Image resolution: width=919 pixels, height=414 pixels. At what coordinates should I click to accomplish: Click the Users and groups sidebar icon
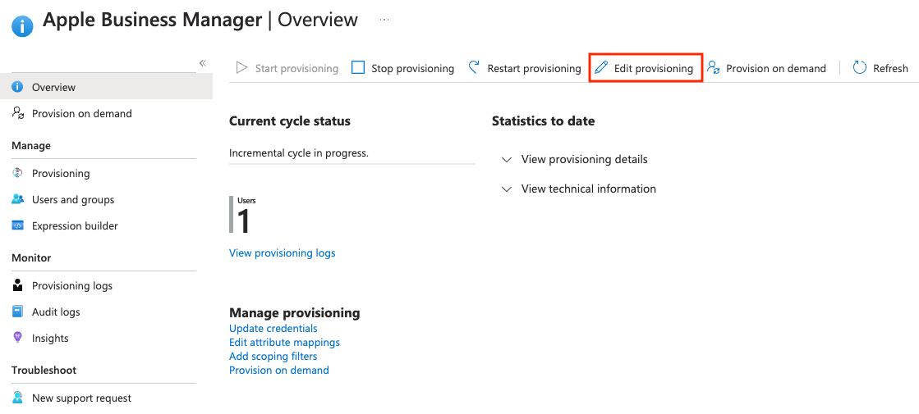17,199
